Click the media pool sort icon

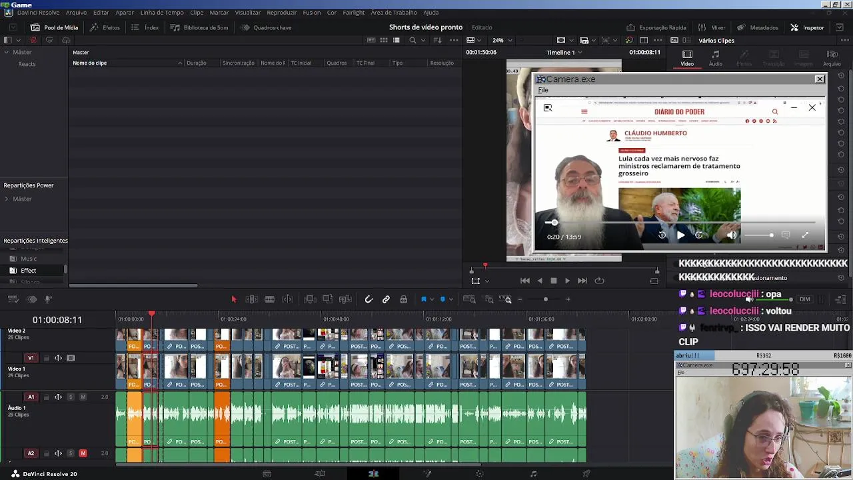[438, 41]
